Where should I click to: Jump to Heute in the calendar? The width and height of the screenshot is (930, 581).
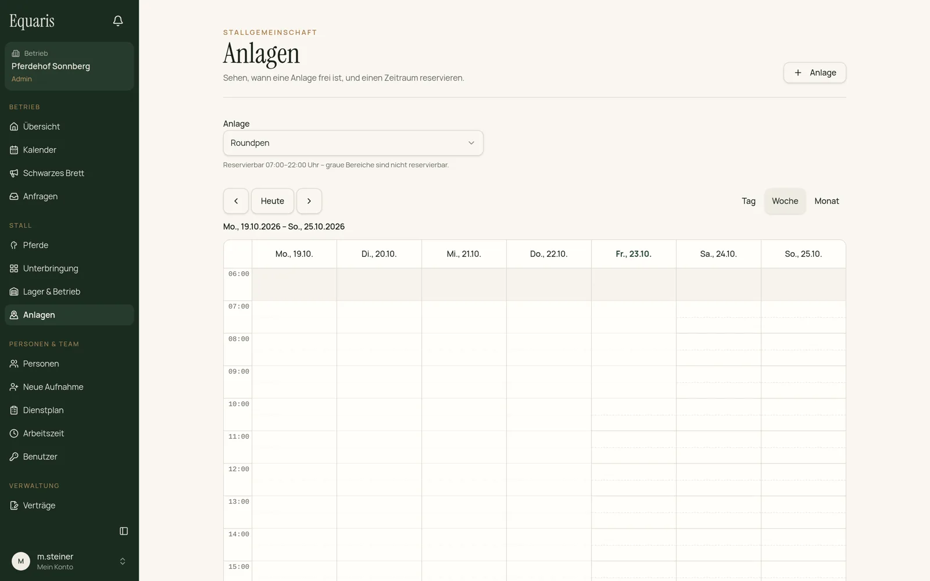(273, 201)
